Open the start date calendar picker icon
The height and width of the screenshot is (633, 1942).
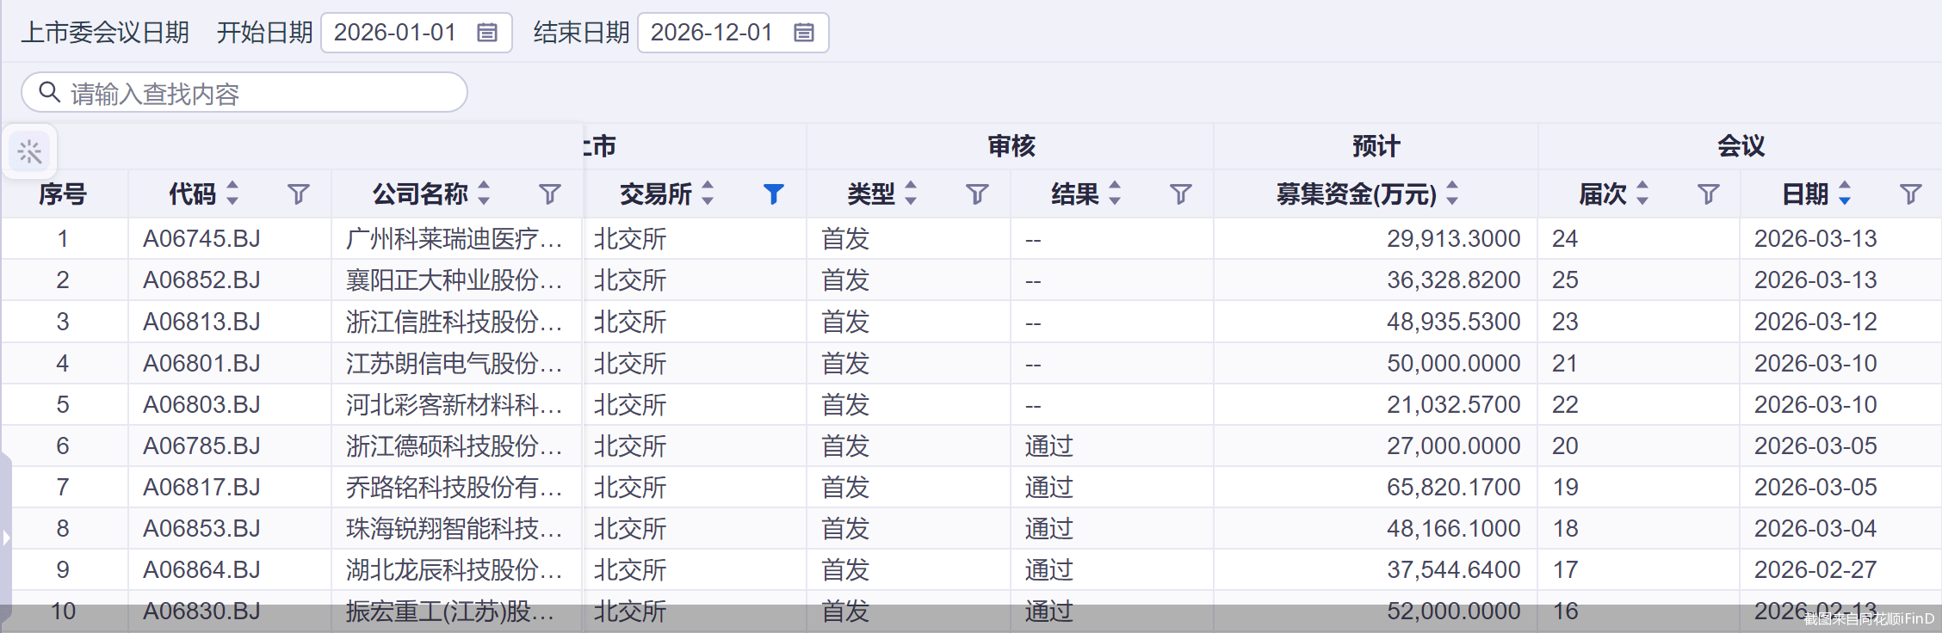point(487,33)
